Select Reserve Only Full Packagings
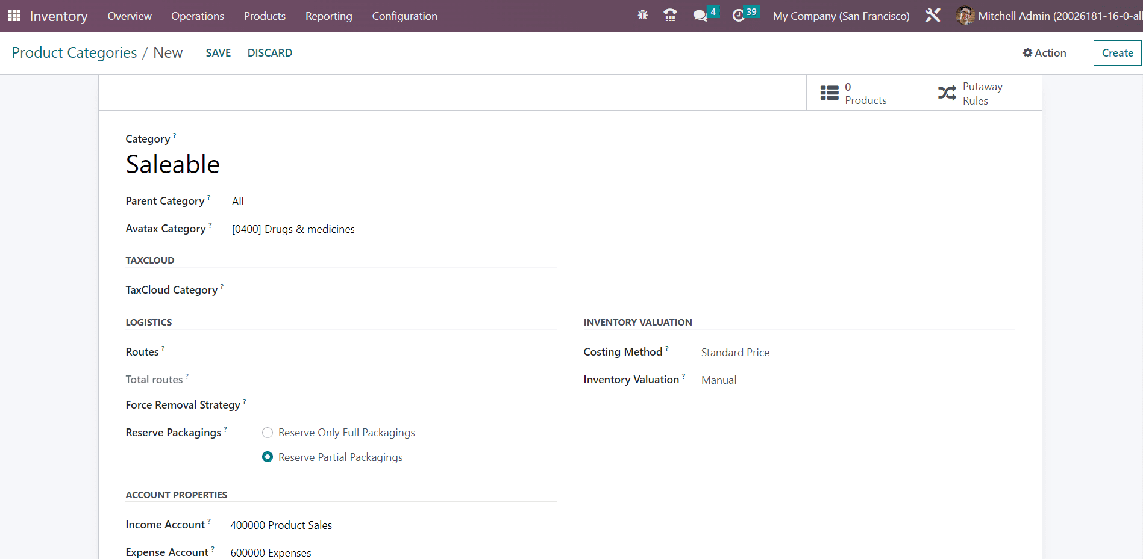Screen dimensions: 1143x559 tap(268, 433)
